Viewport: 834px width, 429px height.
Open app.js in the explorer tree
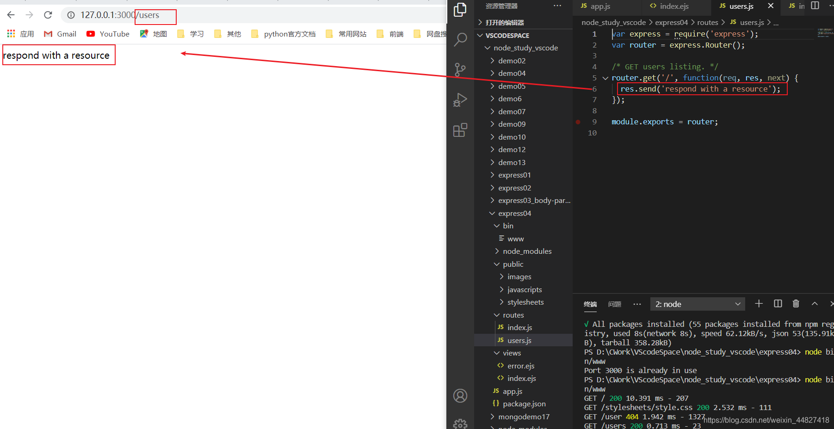(x=523, y=391)
